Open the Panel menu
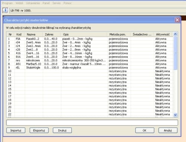186x142 pixels. pos(46,3)
